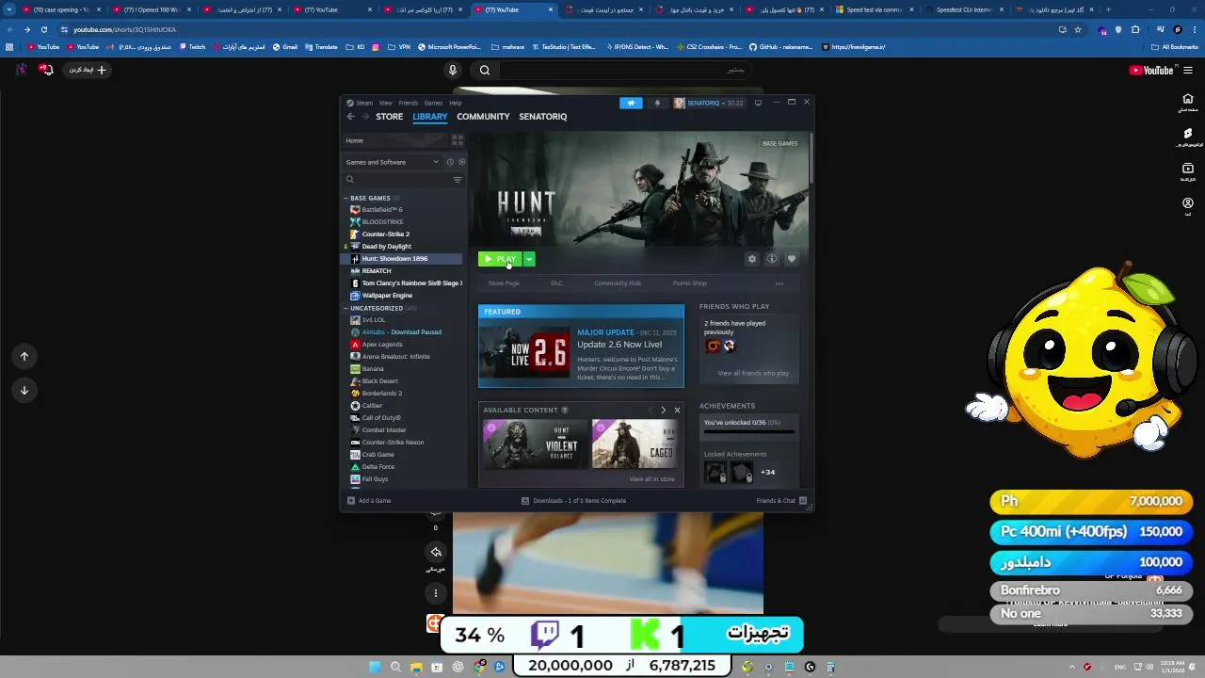The image size is (1205, 678).
Task: Switch to the STORE tab
Action: (x=389, y=117)
